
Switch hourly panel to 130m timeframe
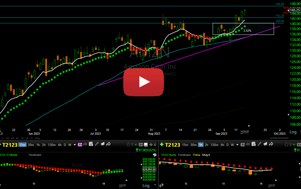(x=214, y=145)
